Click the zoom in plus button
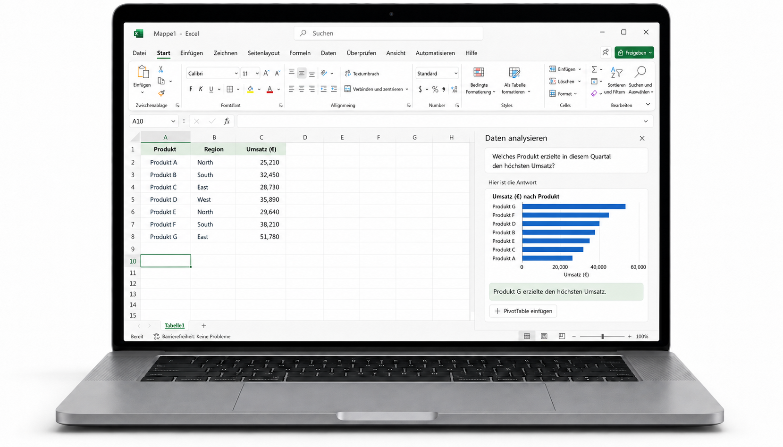This screenshot has width=783, height=447. coord(630,336)
